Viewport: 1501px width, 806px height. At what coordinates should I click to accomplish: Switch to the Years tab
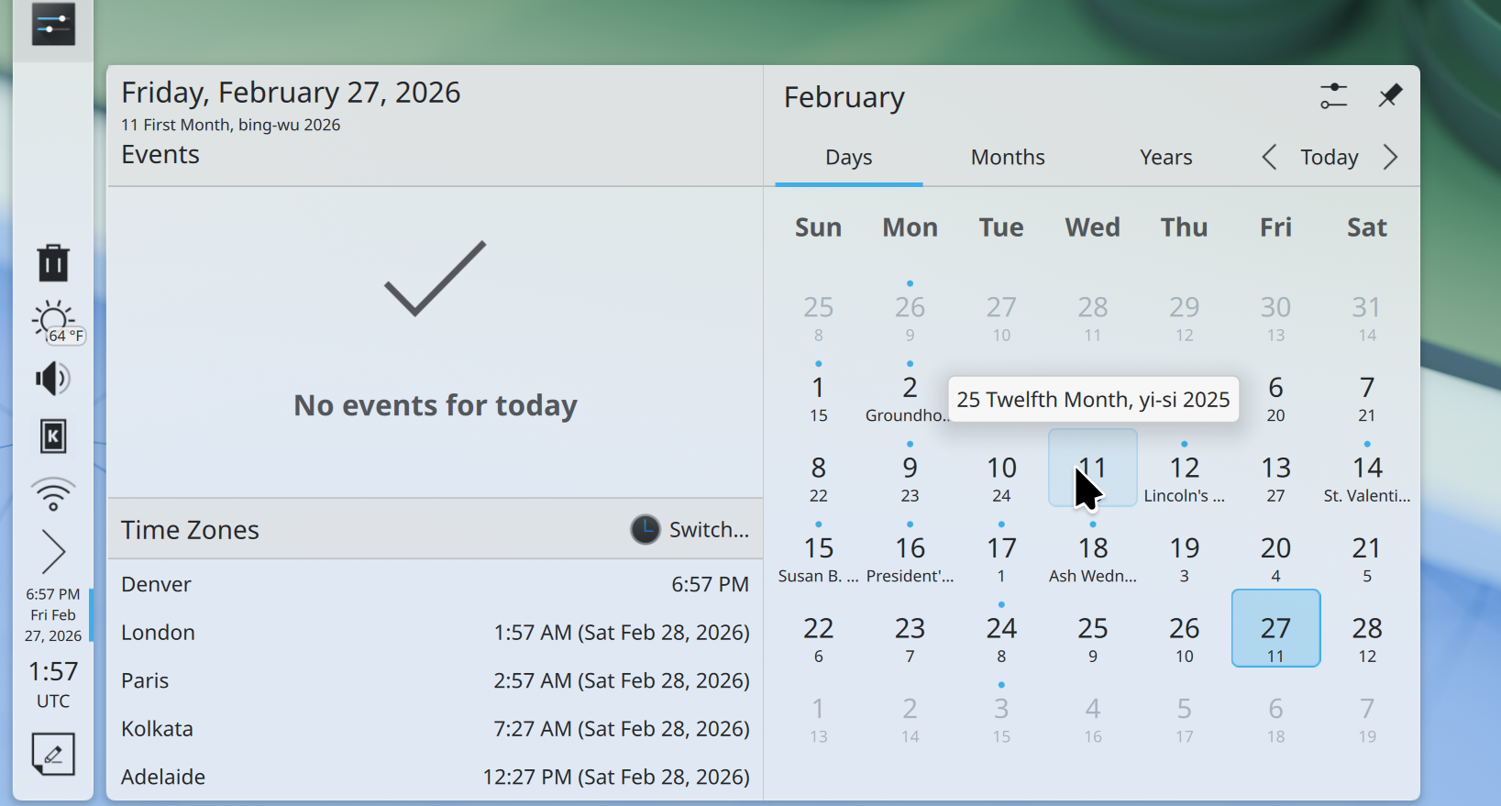pyautogui.click(x=1165, y=158)
